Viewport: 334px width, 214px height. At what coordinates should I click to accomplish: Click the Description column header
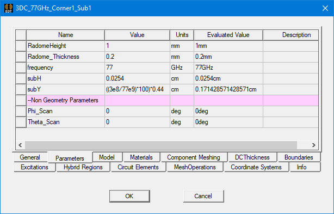click(291, 35)
